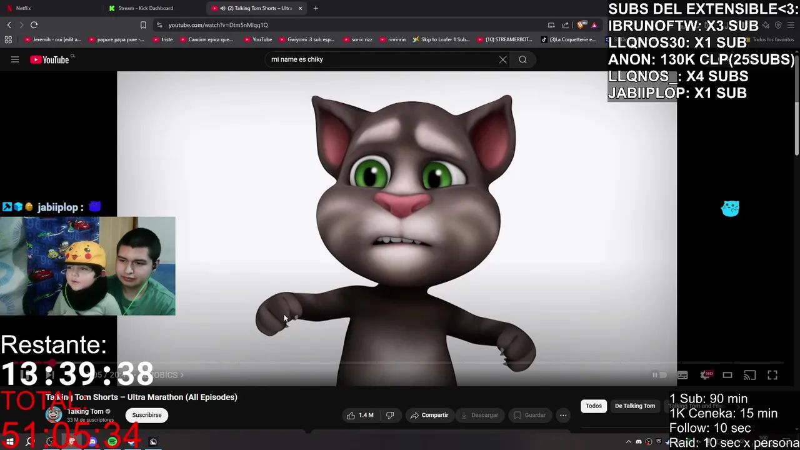Click the Descargar download button
The image size is (800, 450).
[x=479, y=415]
